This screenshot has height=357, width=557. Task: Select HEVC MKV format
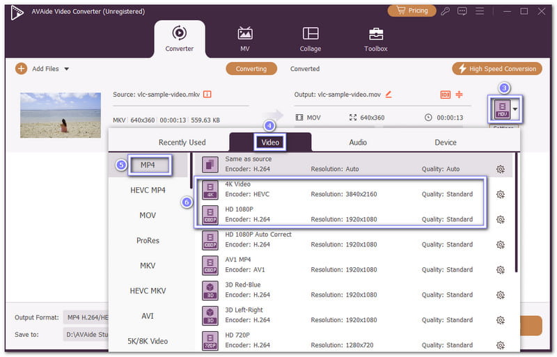click(148, 291)
